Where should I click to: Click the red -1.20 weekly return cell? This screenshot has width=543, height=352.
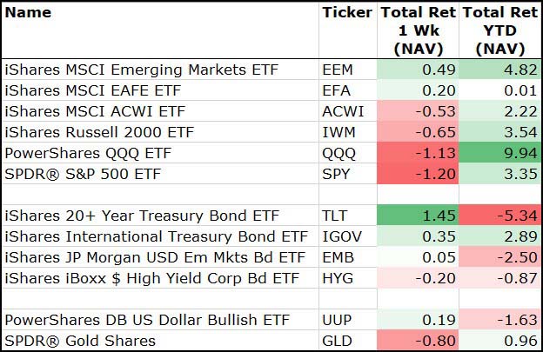pyautogui.click(x=419, y=174)
